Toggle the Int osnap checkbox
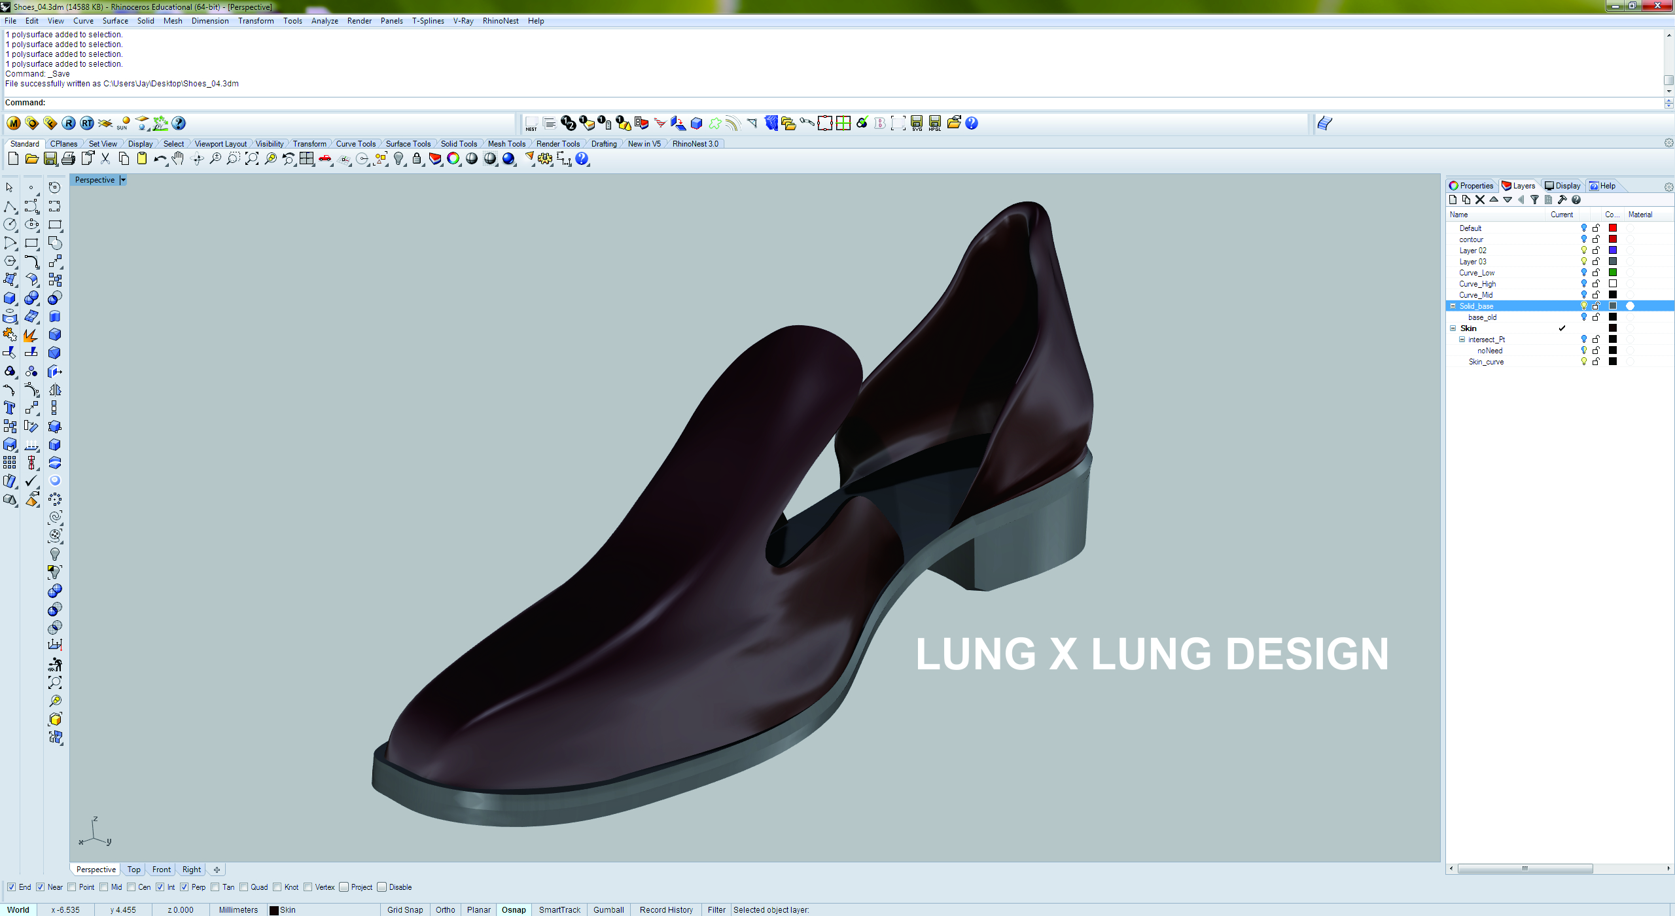 (160, 887)
